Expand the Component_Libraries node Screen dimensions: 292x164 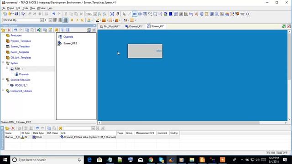3,90
